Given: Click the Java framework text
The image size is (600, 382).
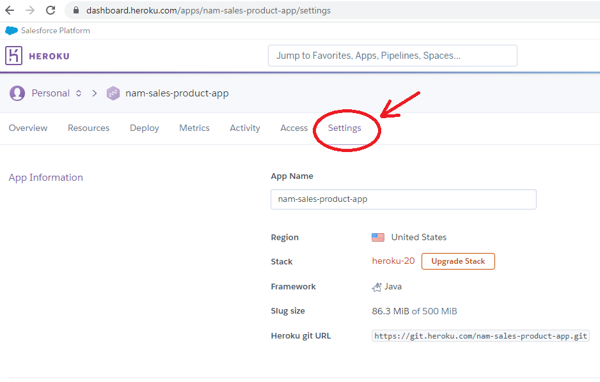Looking at the screenshot, I should [x=393, y=287].
